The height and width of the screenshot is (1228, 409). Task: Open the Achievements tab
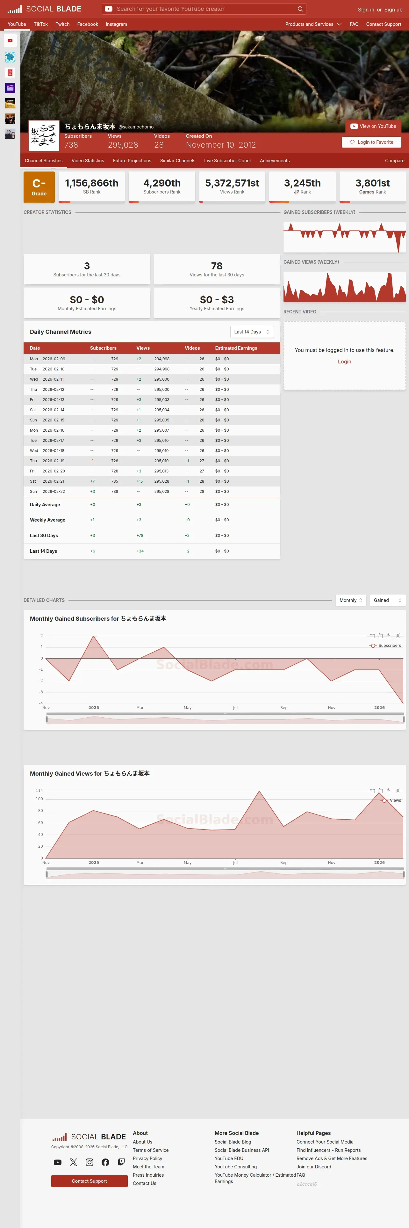click(275, 161)
